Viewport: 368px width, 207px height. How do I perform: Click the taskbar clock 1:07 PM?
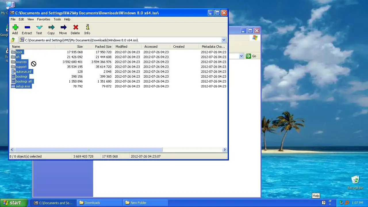pyautogui.click(x=357, y=203)
